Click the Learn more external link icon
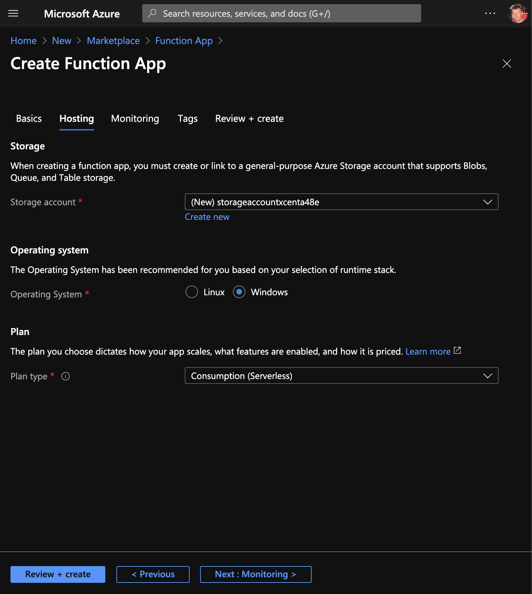Viewport: 532px width, 594px height. point(457,350)
